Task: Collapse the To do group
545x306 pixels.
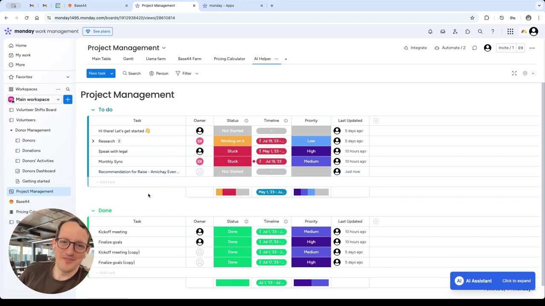Action: coord(93,110)
